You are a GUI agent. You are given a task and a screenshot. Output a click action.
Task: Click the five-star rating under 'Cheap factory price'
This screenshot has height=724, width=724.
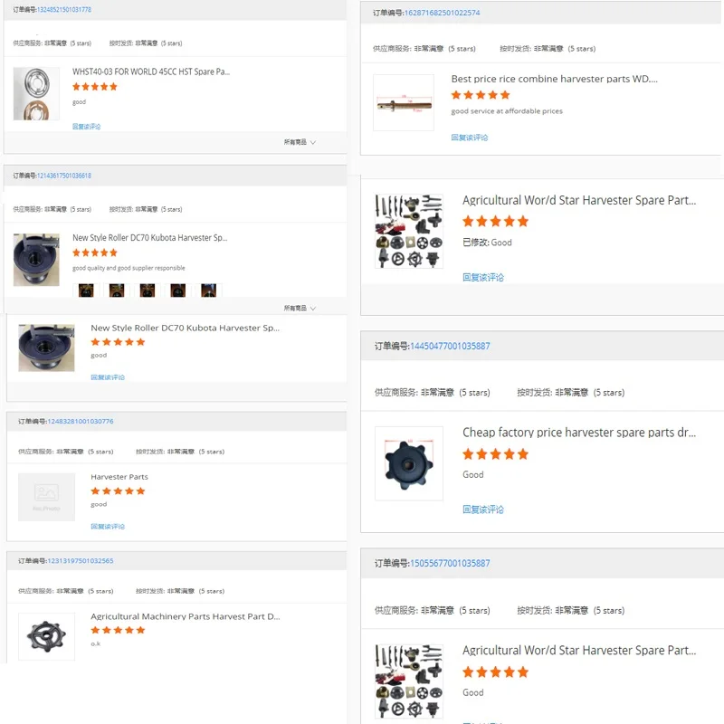coord(495,454)
